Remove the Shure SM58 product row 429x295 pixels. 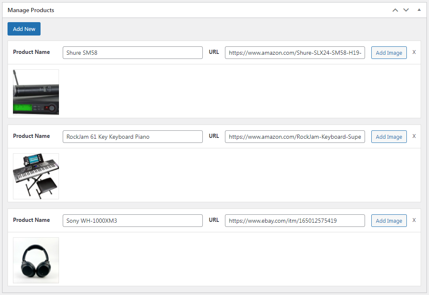(414, 52)
